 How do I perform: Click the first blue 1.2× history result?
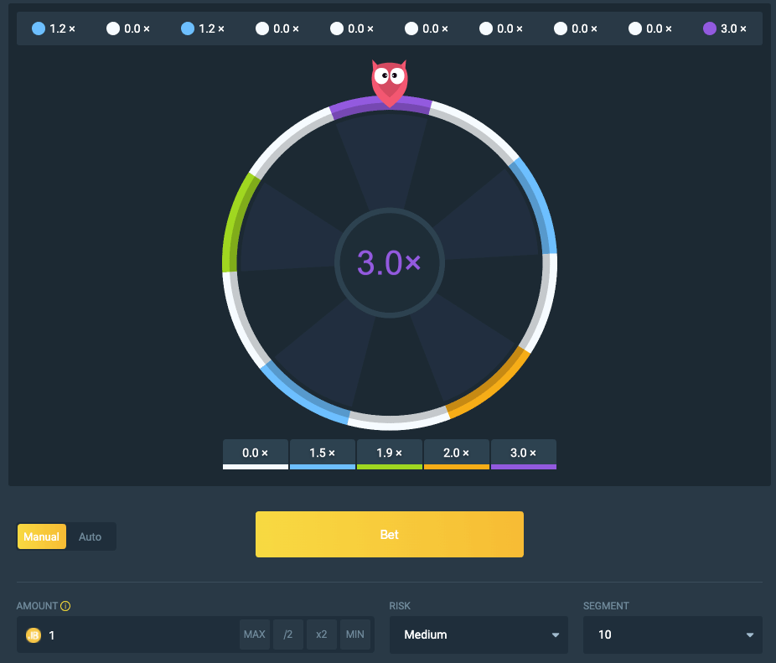pos(54,28)
